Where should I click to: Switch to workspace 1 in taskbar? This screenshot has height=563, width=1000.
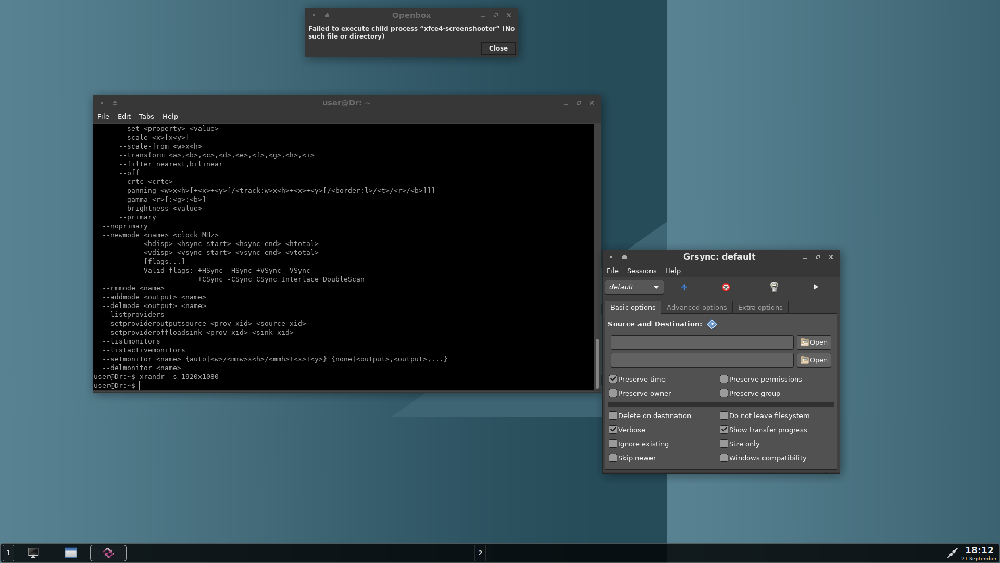8,553
